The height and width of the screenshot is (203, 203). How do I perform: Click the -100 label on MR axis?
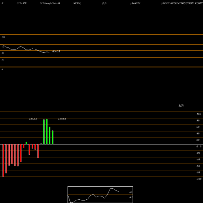[199, 179]
